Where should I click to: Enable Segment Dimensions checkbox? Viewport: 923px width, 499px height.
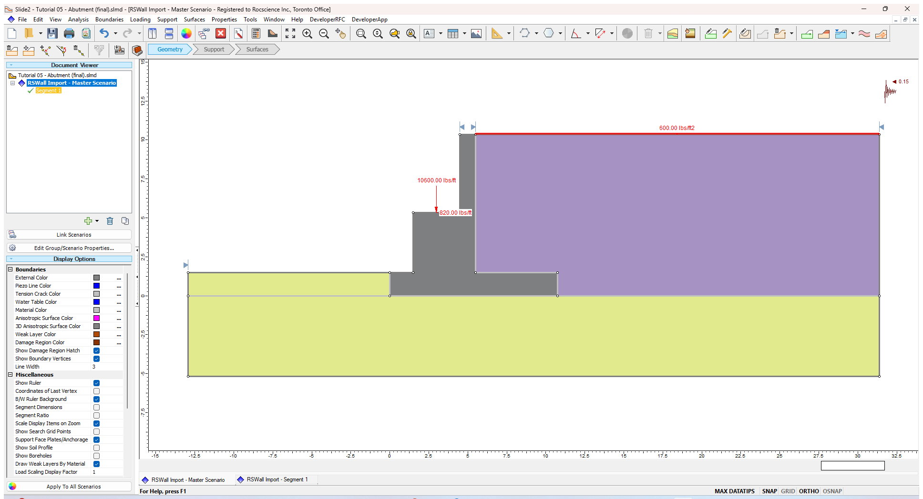pos(96,407)
